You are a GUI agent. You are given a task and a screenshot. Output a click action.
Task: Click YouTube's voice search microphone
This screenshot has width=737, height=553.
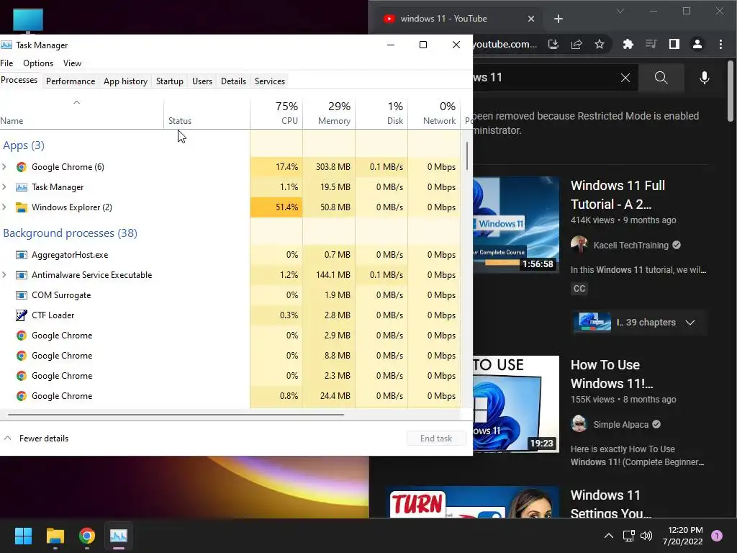coord(704,78)
